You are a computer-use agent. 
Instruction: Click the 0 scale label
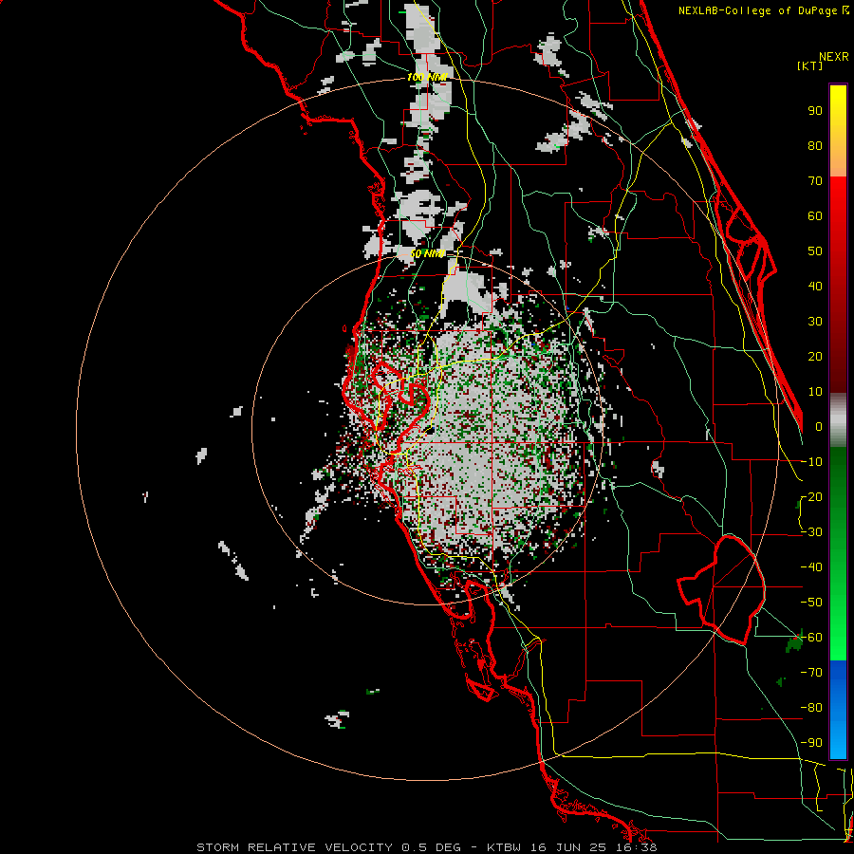coord(819,426)
